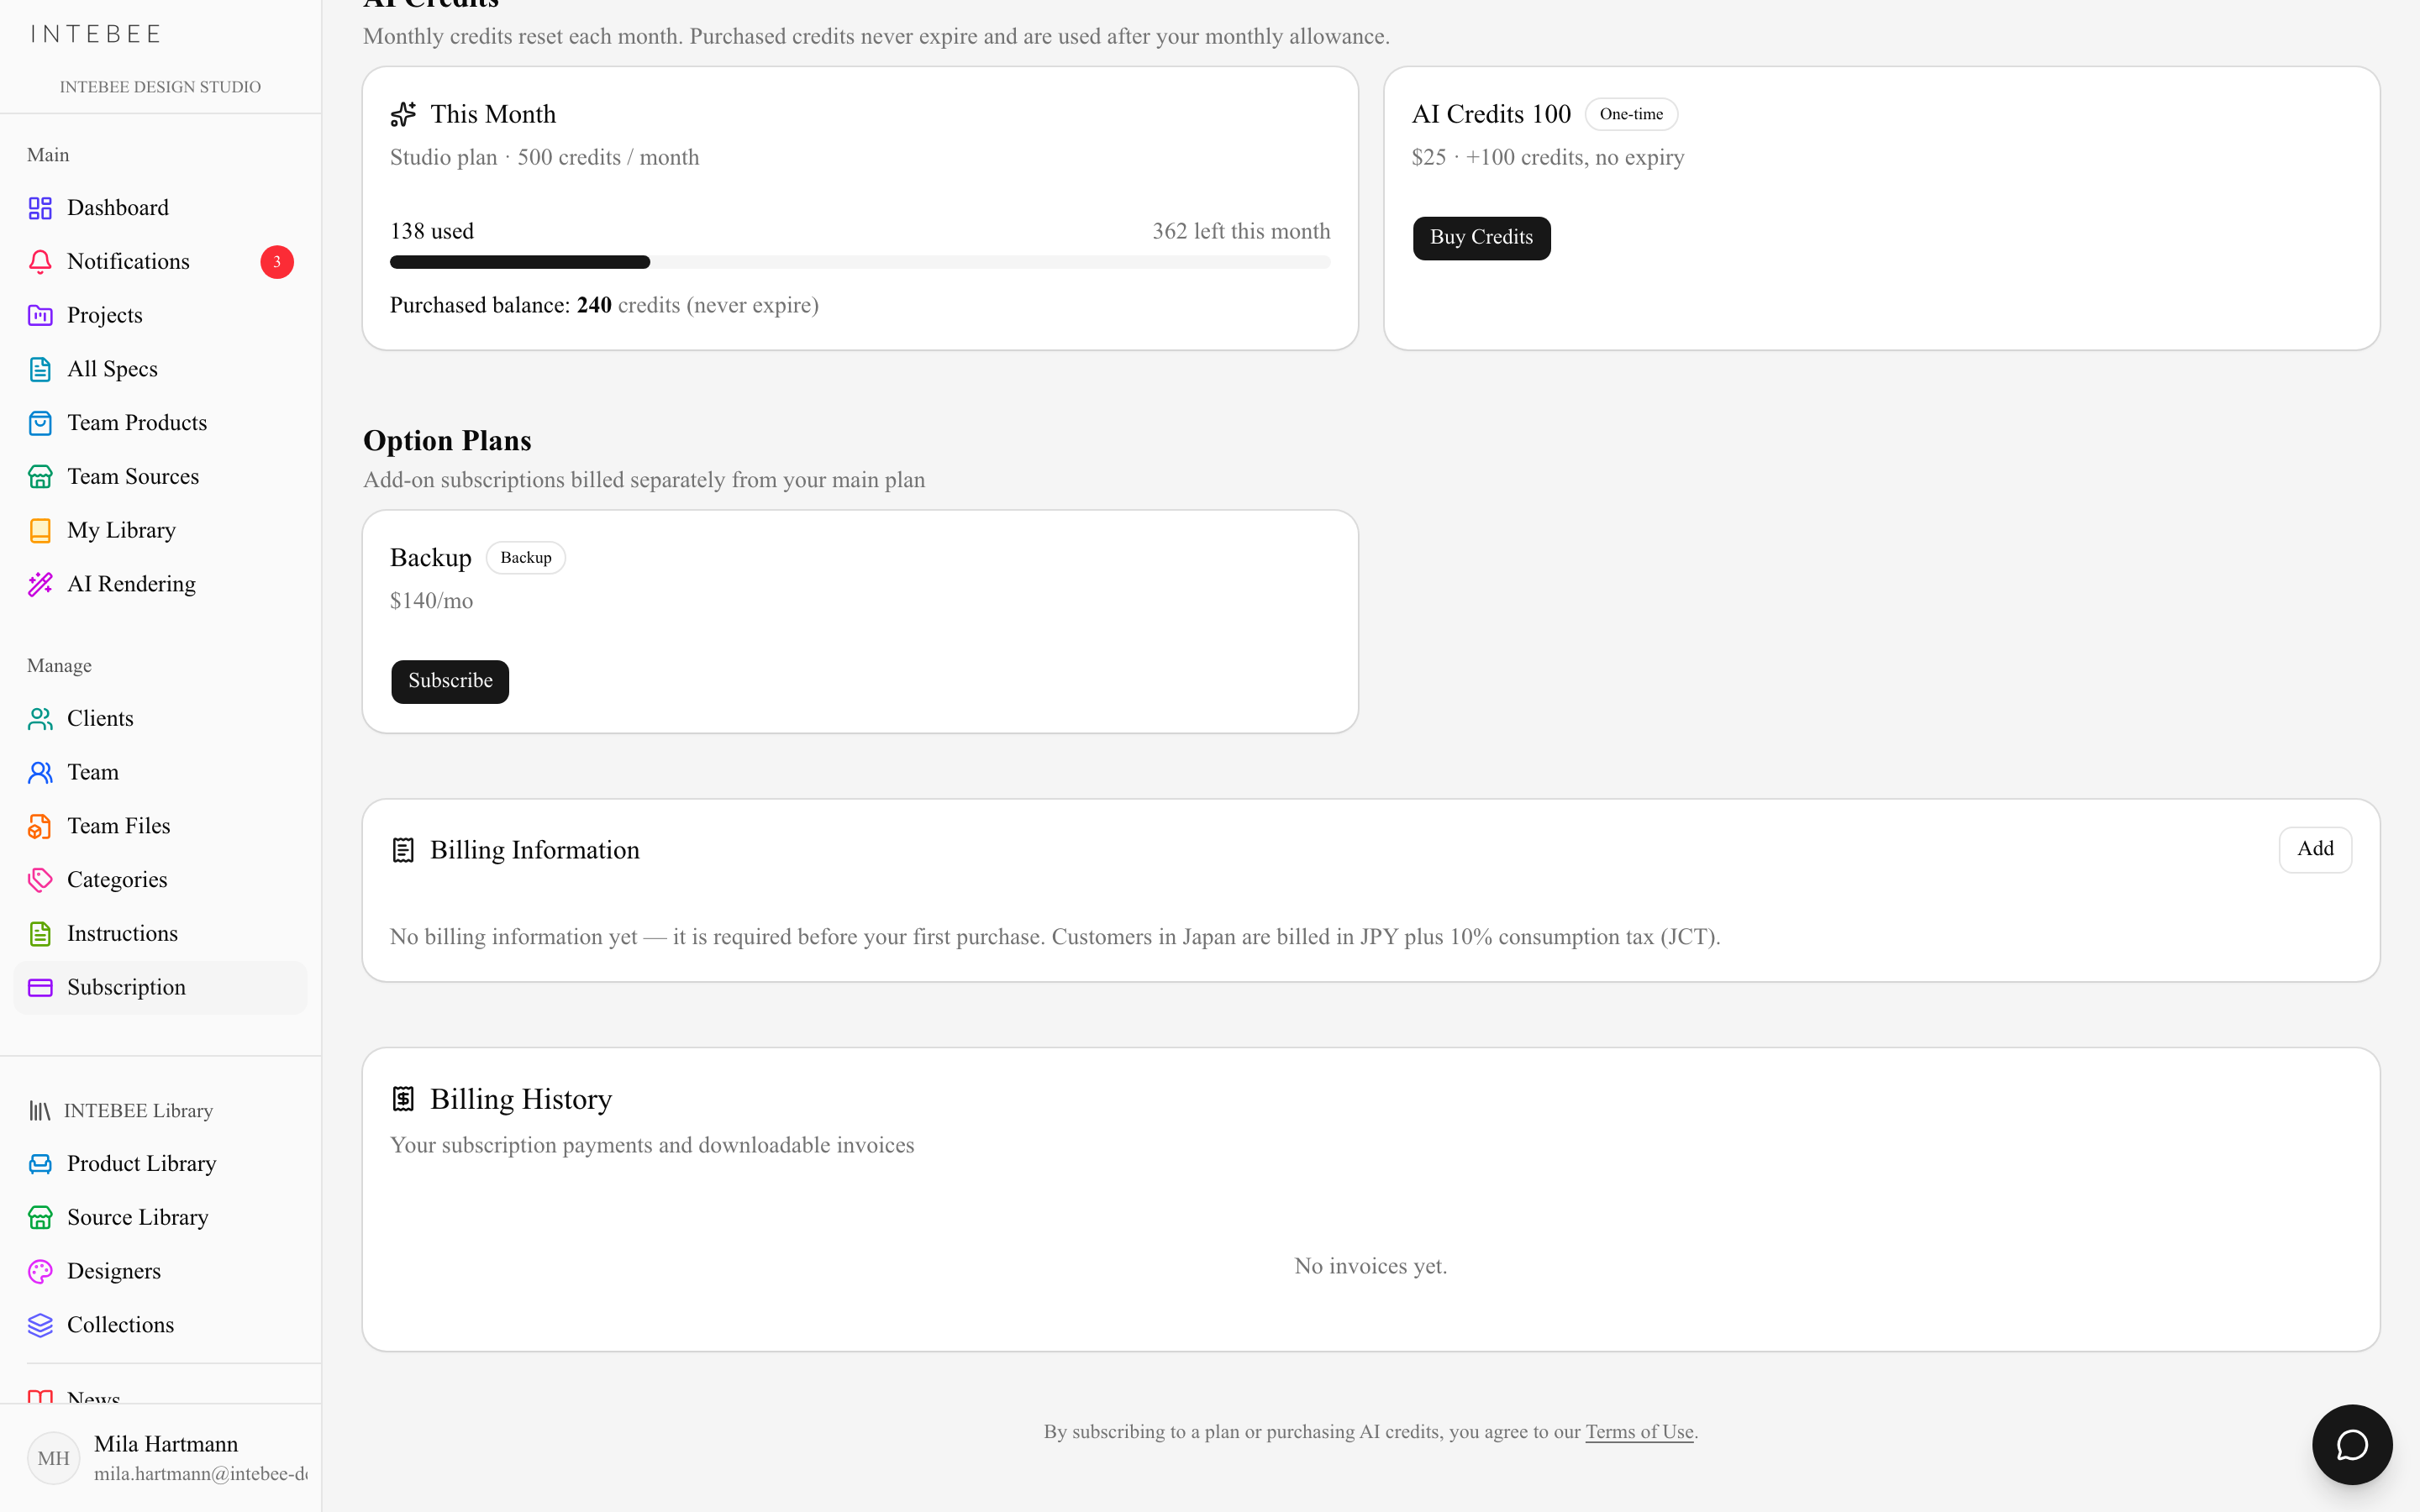This screenshot has height=1512, width=2420.
Task: Click the Designers palette icon
Action: [x=40, y=1271]
